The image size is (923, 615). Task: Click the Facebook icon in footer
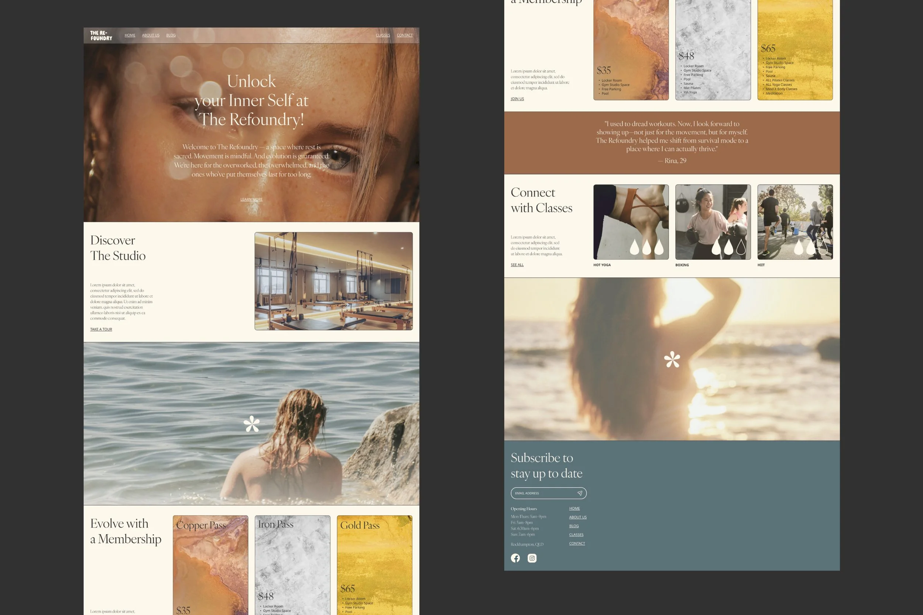[515, 558]
